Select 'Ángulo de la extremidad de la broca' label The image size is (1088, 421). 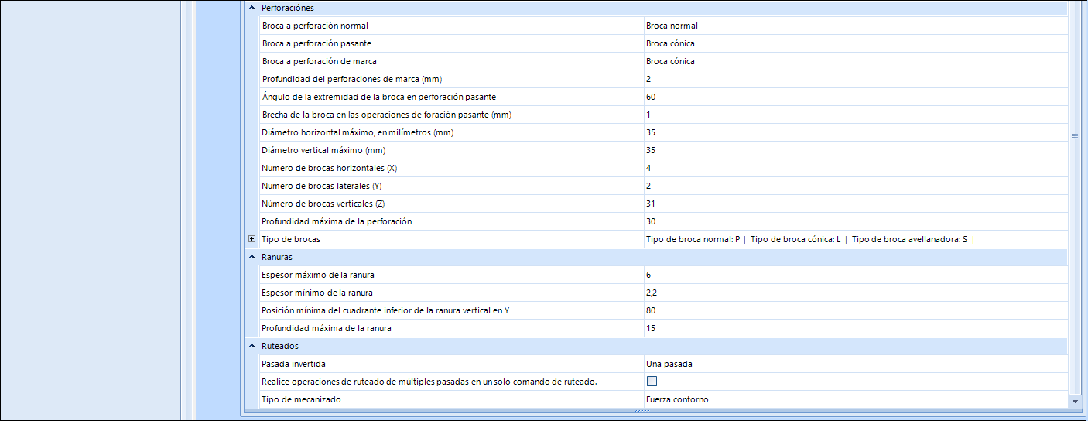[x=379, y=97]
